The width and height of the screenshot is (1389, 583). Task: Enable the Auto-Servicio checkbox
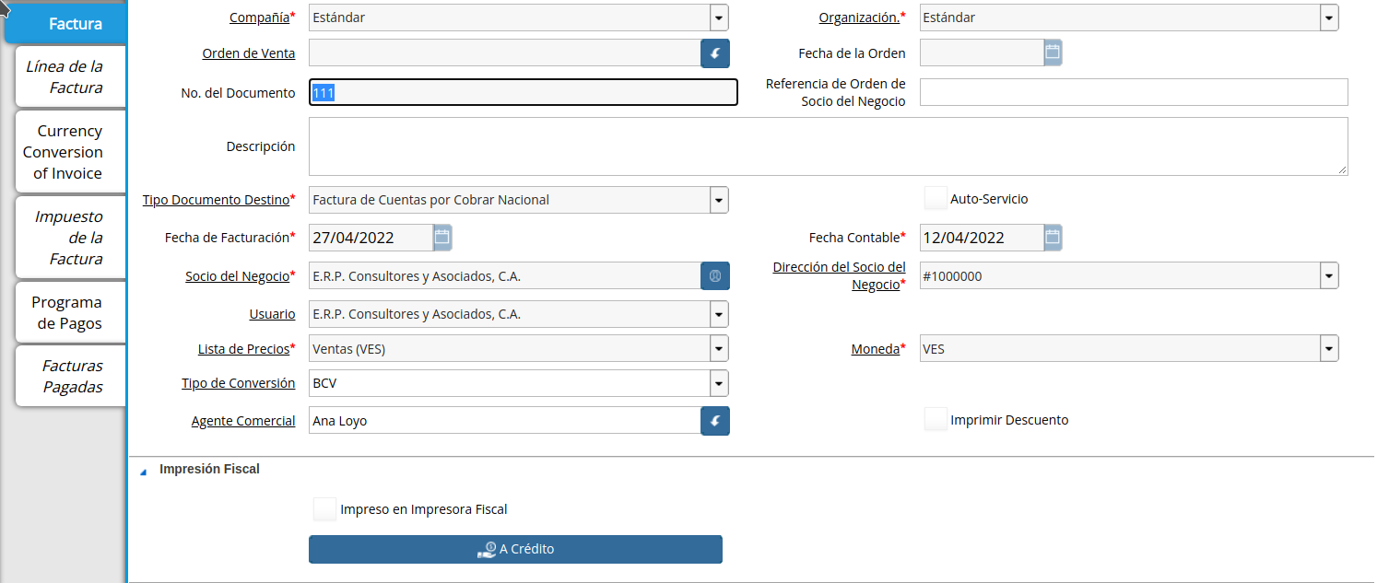[936, 199]
